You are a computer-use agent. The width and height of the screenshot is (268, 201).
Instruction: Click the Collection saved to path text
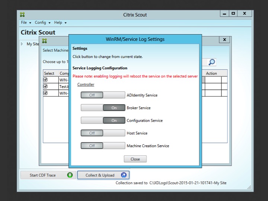point(171,183)
